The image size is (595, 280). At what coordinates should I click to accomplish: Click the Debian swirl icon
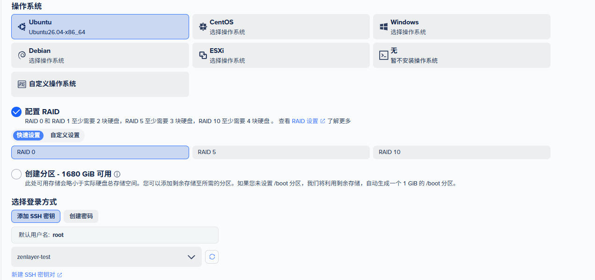22,55
